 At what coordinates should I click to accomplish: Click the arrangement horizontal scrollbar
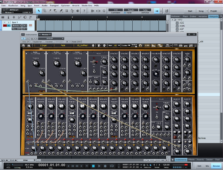click(x=92, y=160)
